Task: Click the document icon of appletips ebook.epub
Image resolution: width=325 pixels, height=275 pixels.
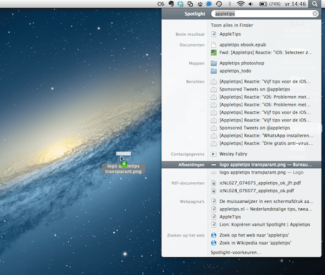Action: pyautogui.click(x=214, y=44)
